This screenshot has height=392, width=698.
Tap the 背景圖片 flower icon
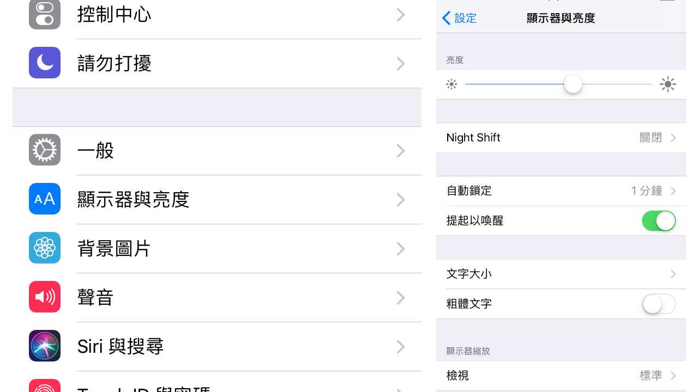click(45, 248)
